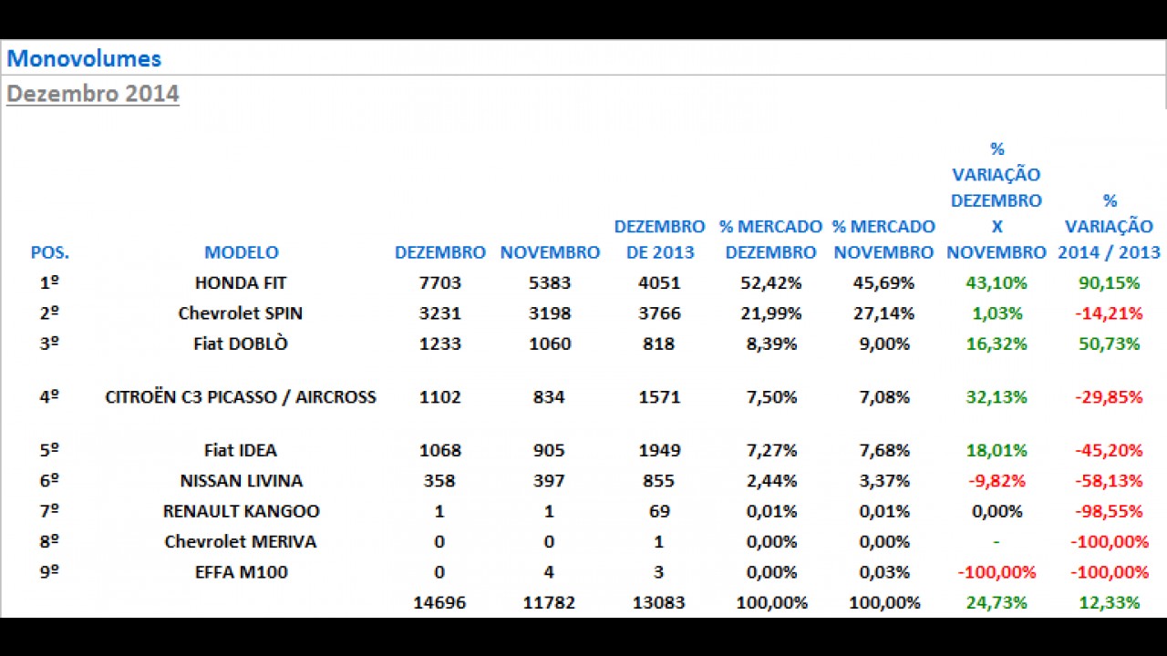Select the 818 December 2013 value

coord(658,344)
